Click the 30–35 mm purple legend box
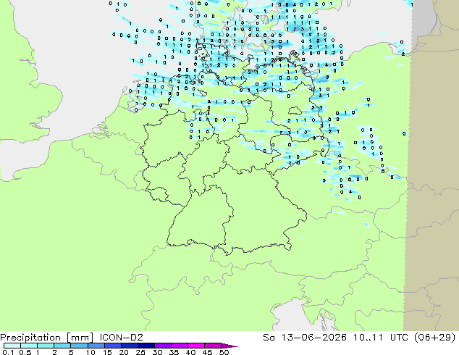This screenshot has height=355, width=459. [x=162, y=346]
